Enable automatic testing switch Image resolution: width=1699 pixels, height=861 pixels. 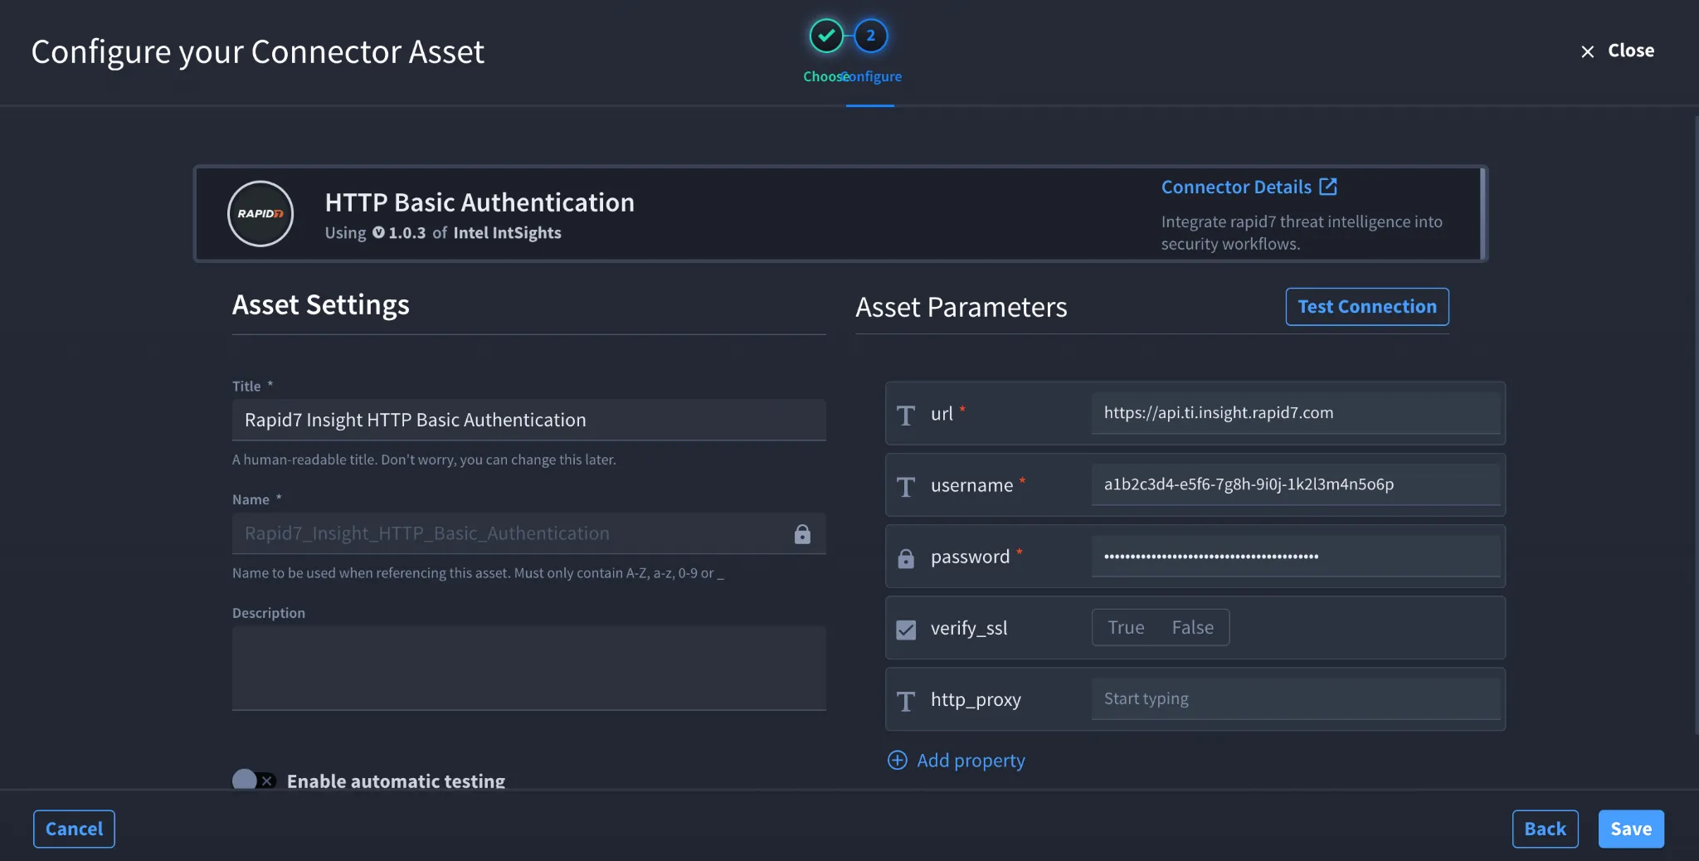point(254,780)
